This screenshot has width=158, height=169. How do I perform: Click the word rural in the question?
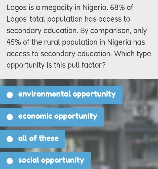pos(52,42)
